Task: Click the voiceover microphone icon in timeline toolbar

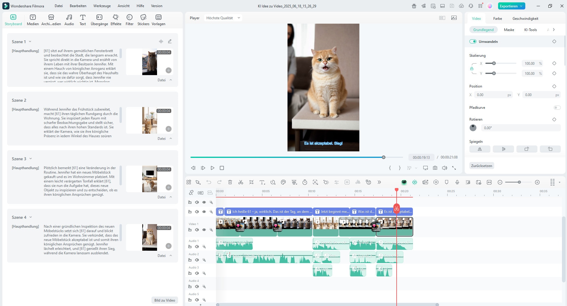Action: [x=457, y=182]
